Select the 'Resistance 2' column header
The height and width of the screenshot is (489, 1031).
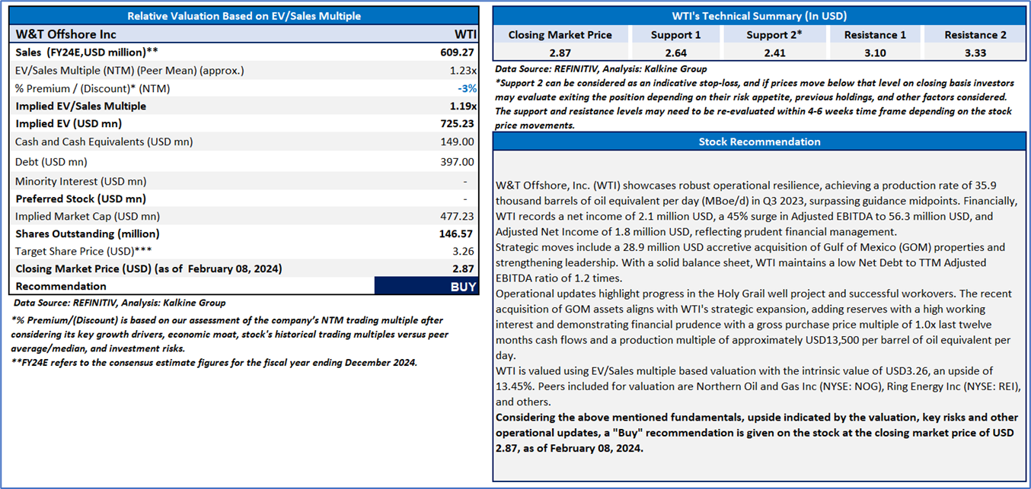point(975,34)
